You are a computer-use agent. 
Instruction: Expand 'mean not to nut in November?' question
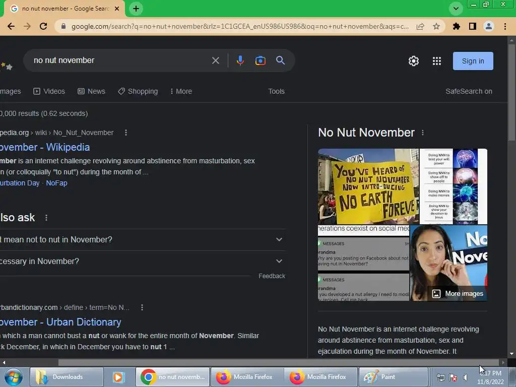pyautogui.click(x=143, y=239)
